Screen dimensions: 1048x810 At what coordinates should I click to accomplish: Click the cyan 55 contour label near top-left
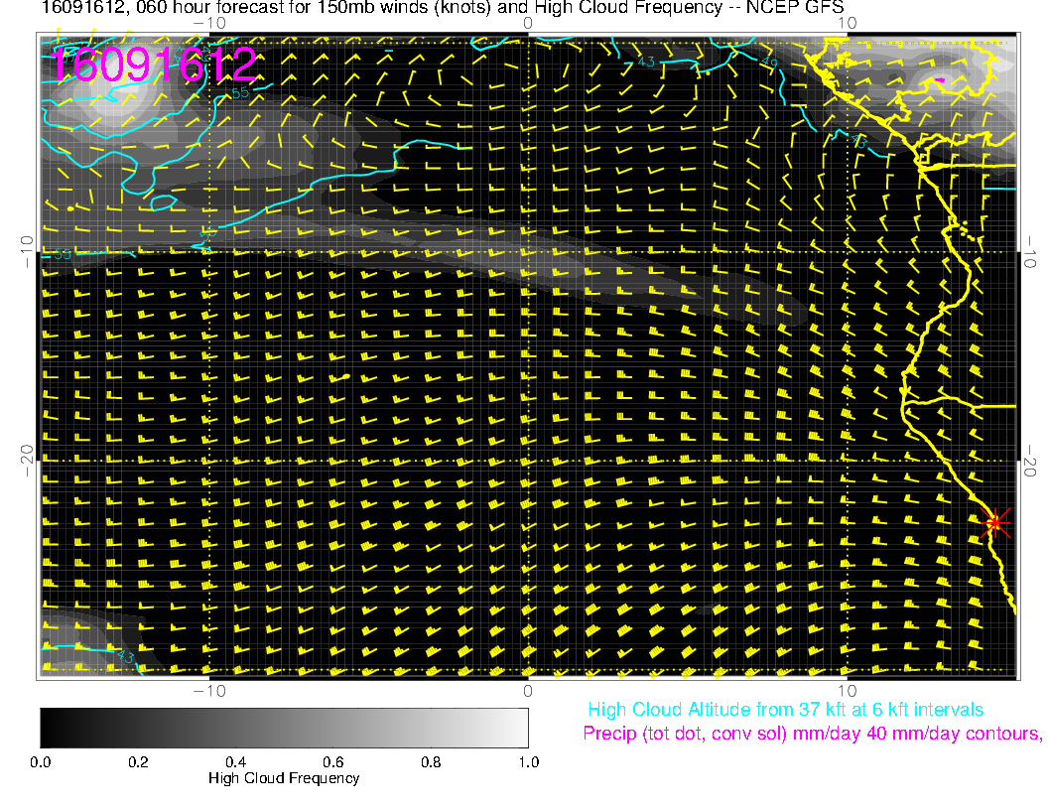point(239,92)
